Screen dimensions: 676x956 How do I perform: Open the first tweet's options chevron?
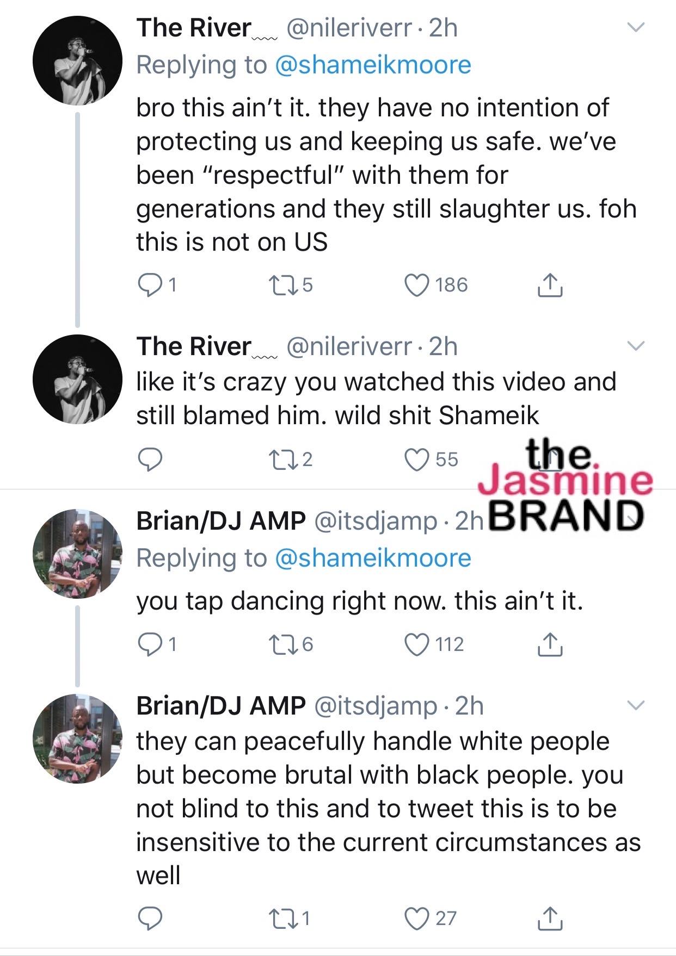(636, 27)
